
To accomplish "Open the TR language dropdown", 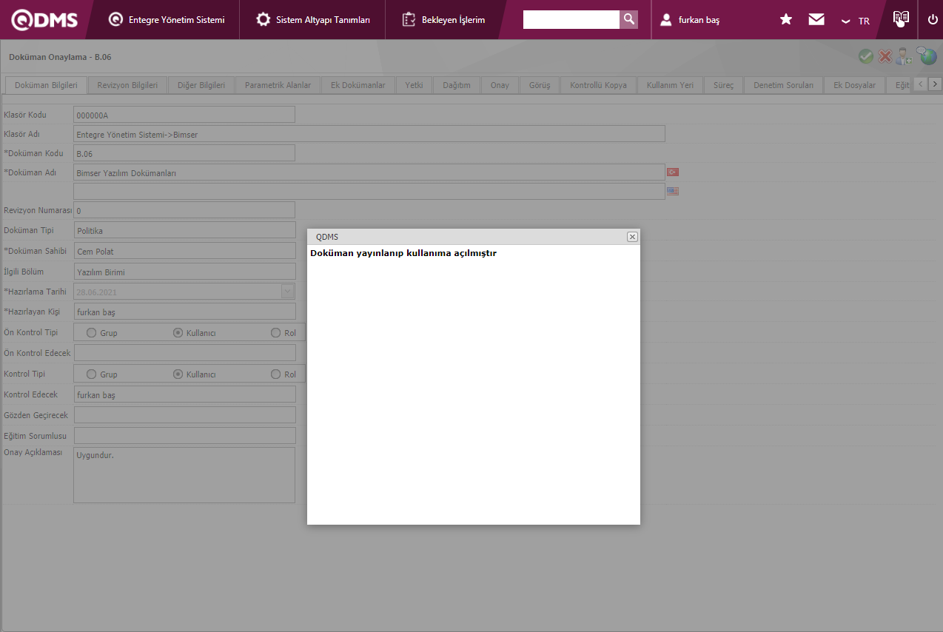I will [856, 21].
